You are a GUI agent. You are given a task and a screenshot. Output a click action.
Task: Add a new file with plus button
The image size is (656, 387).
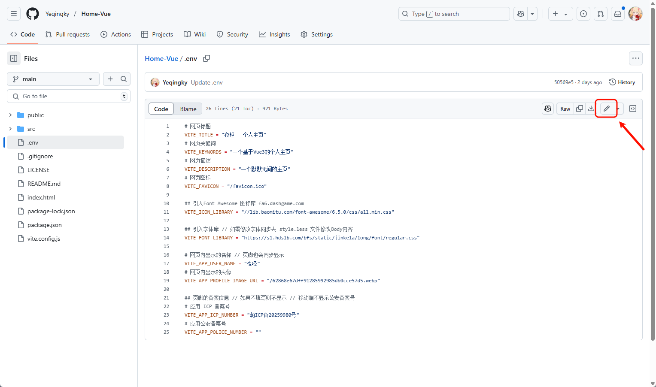tap(110, 79)
